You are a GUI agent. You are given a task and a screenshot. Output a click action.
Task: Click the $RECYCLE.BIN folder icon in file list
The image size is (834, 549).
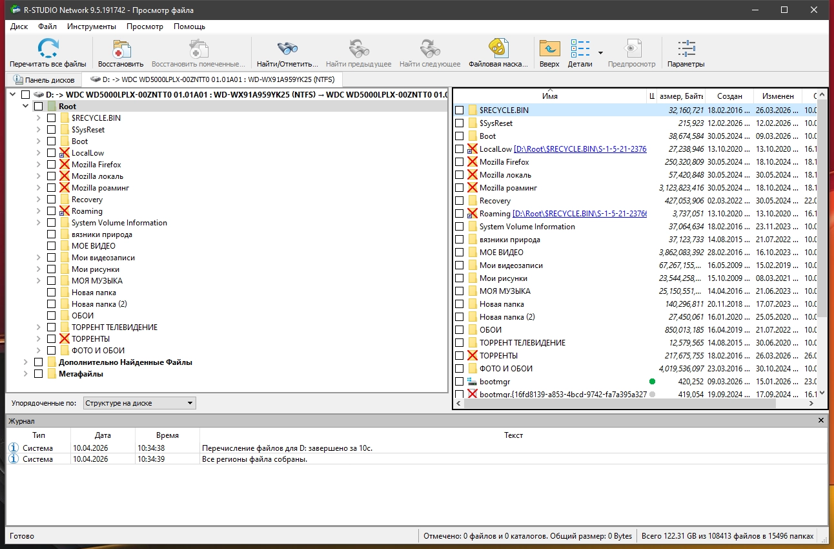point(473,110)
